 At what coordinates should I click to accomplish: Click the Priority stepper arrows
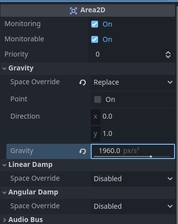[x=168, y=55]
